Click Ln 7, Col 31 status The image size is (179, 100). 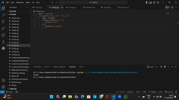click(120, 92)
